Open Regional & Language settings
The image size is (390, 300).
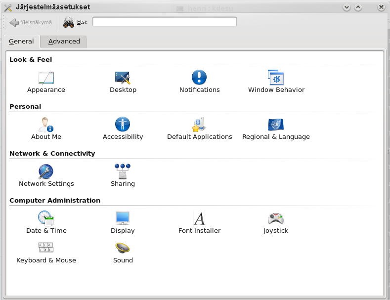(276, 125)
